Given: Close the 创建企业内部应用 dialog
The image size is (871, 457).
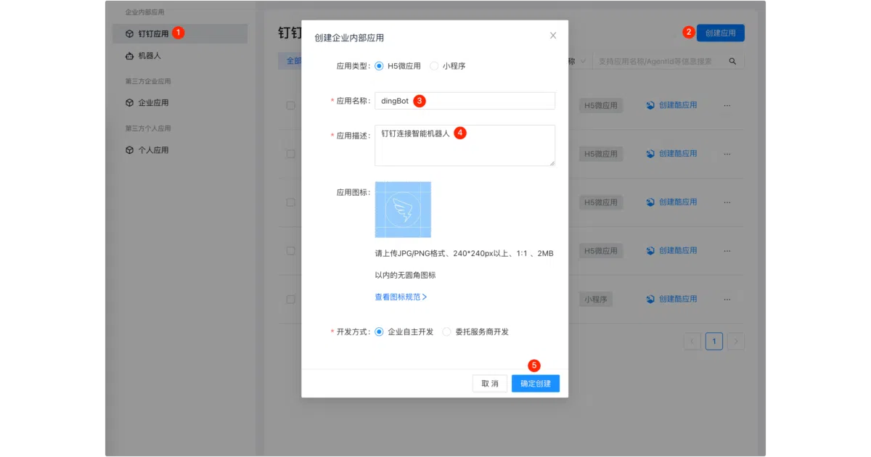Looking at the screenshot, I should pyautogui.click(x=553, y=36).
